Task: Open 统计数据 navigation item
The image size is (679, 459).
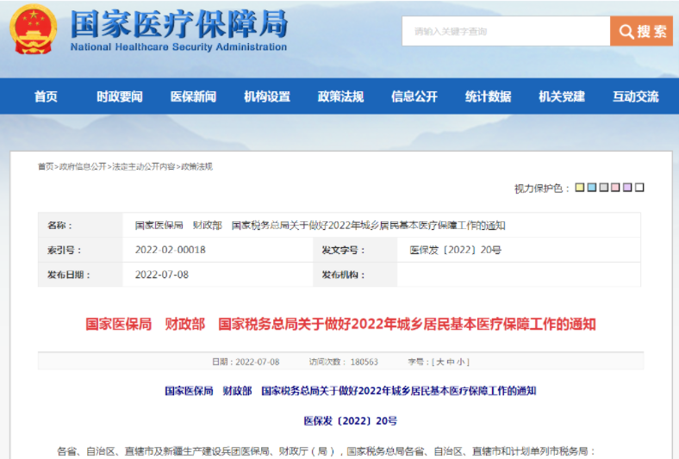Action: 488,96
